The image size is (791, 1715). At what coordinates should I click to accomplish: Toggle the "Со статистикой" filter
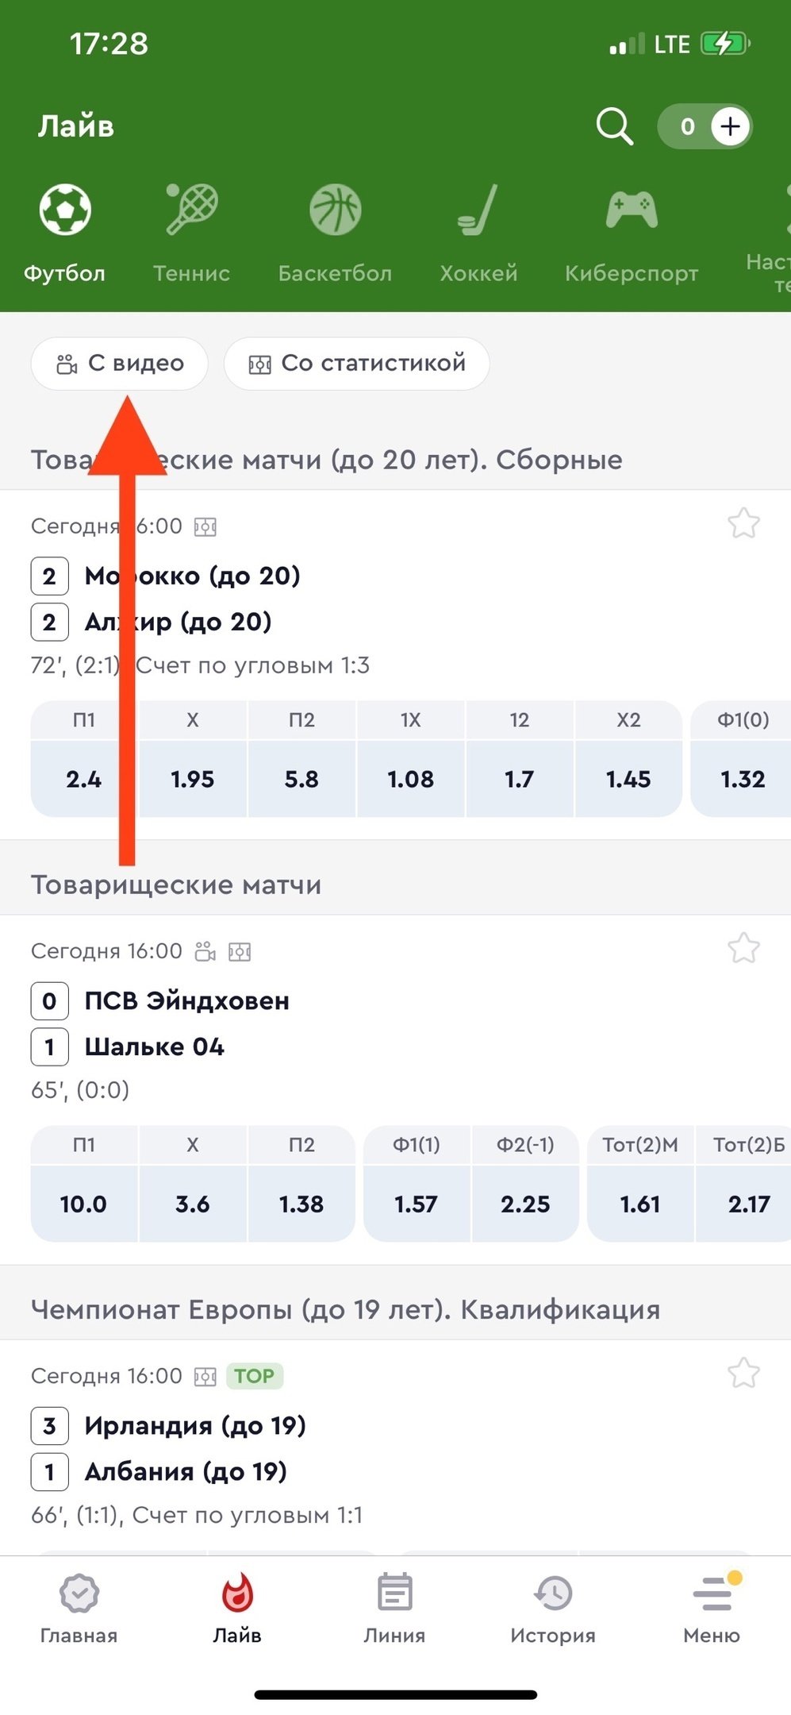[356, 364]
